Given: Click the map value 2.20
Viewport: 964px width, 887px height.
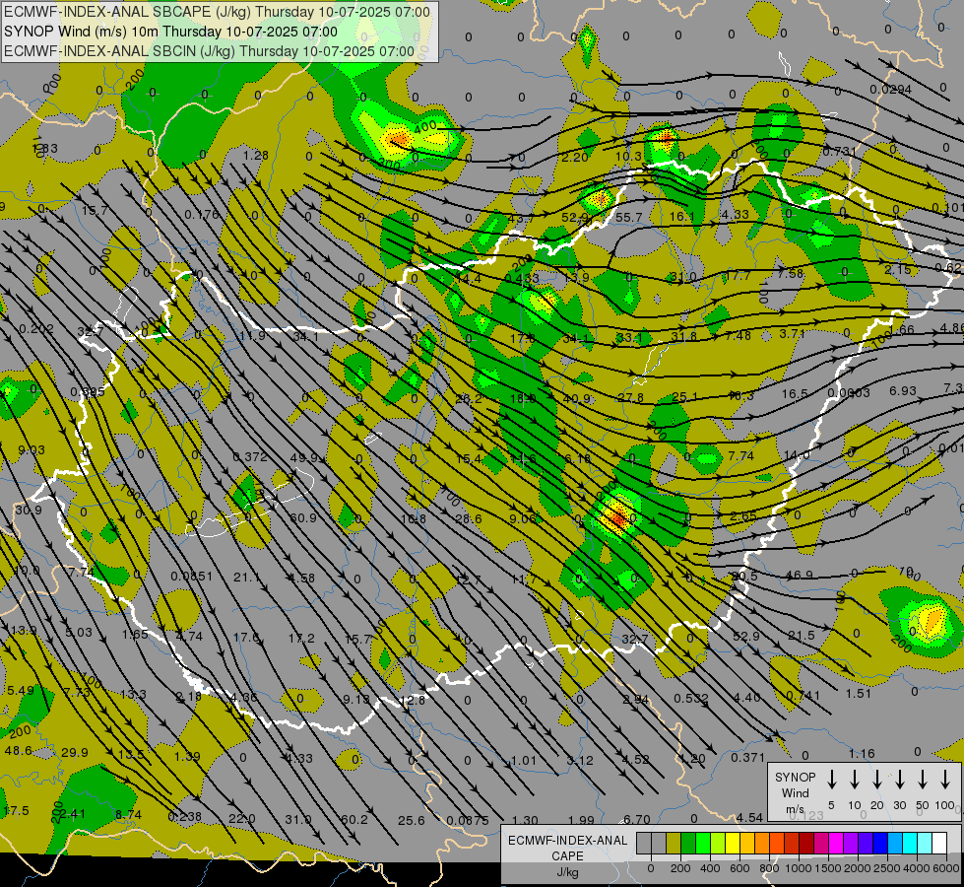Looking at the screenshot, I should [x=575, y=157].
